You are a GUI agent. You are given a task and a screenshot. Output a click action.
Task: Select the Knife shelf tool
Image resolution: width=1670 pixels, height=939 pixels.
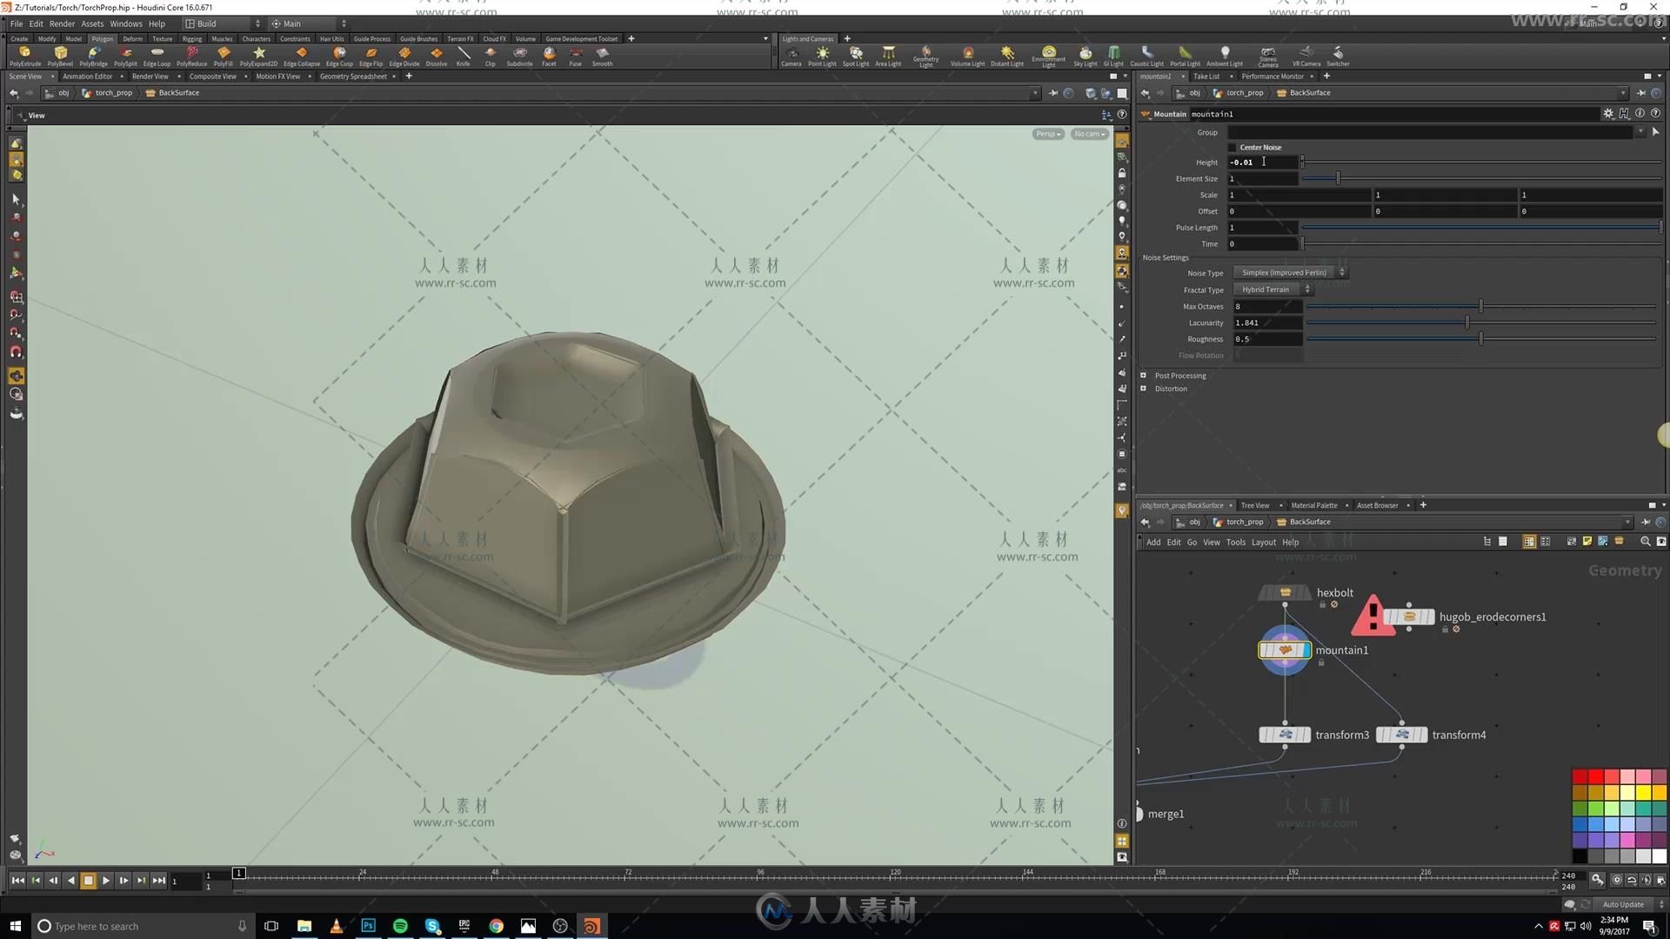(464, 57)
